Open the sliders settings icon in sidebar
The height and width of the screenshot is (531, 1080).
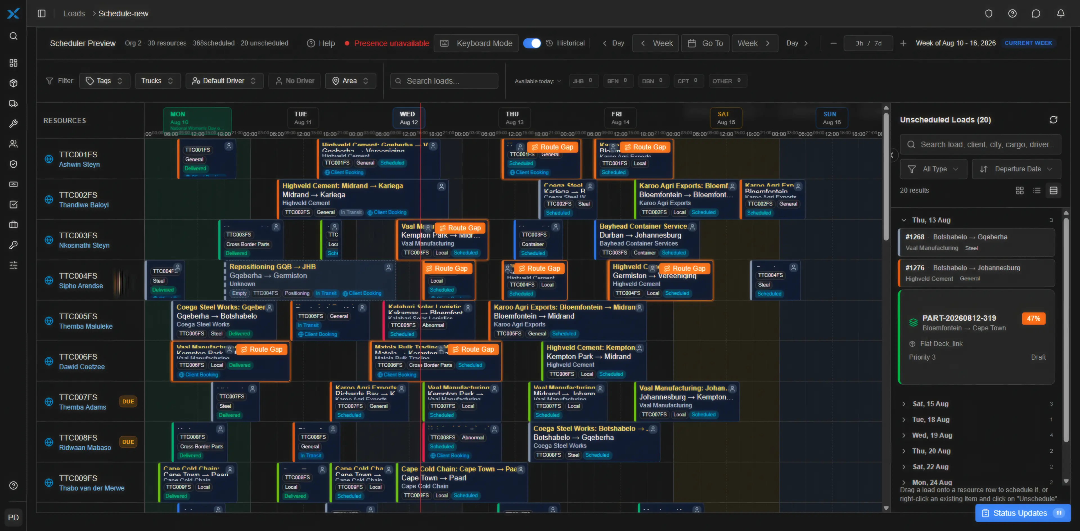coord(13,265)
